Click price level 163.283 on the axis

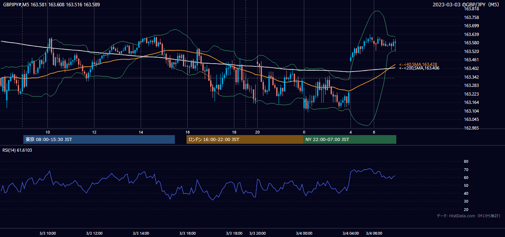click(471, 85)
